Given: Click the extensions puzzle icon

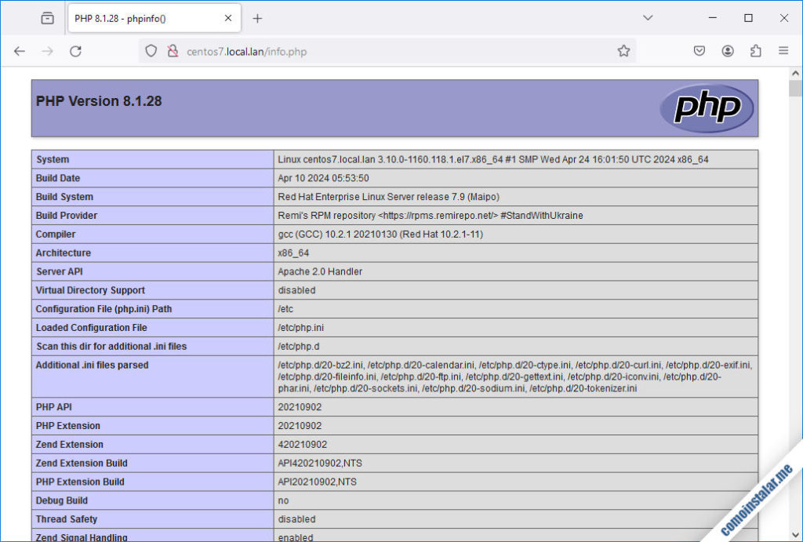Looking at the screenshot, I should [x=755, y=50].
